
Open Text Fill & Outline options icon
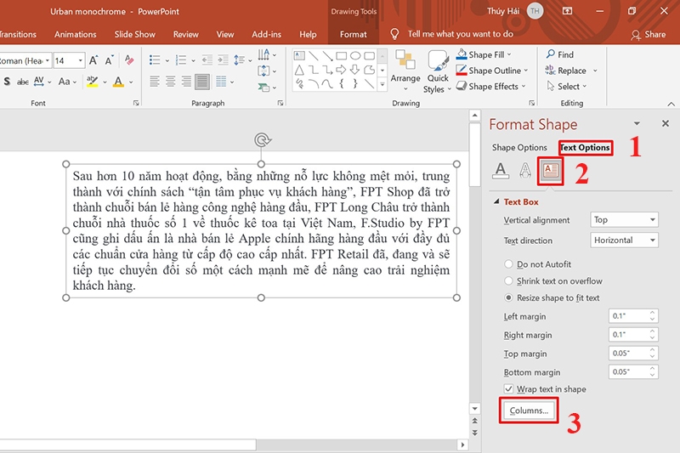tap(501, 170)
